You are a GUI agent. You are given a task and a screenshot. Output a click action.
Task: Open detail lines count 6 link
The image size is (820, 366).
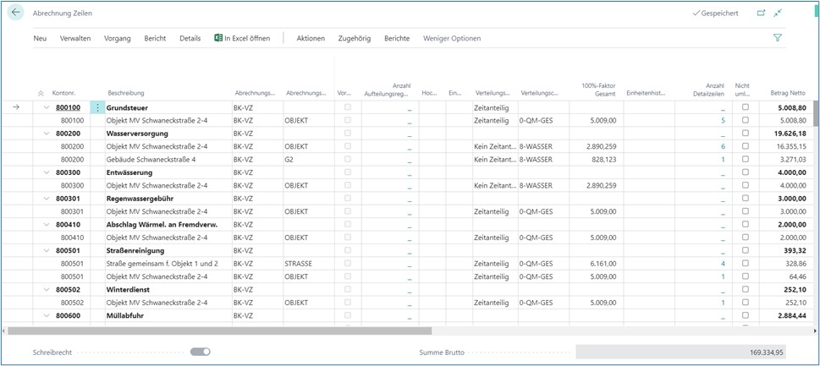coord(723,146)
